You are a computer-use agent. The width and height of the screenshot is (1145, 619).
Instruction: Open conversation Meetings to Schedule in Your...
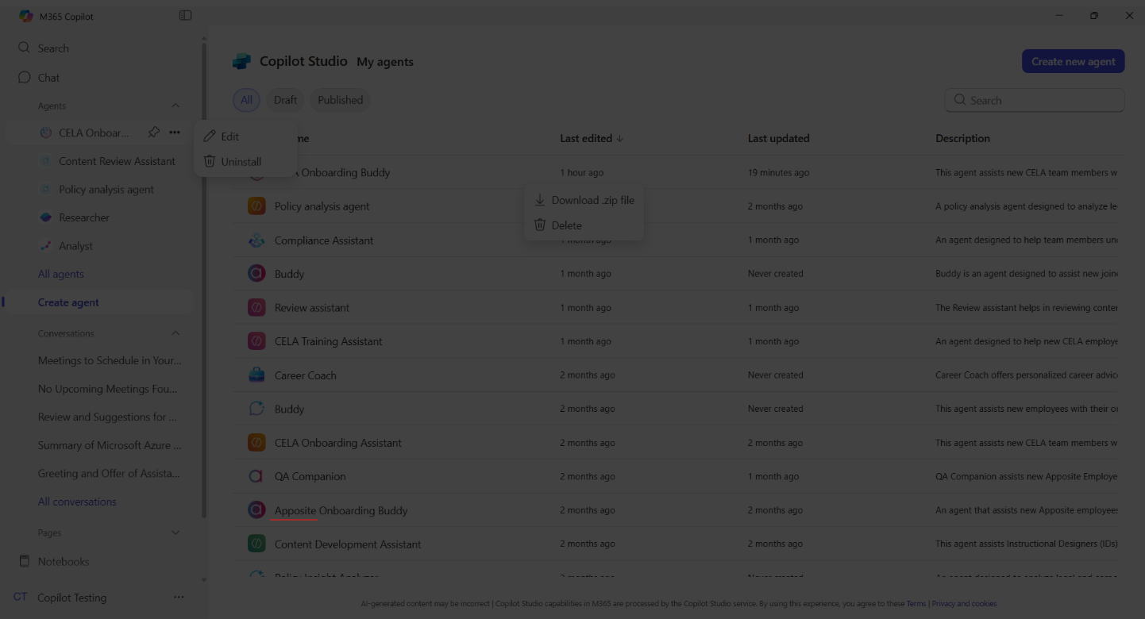110,360
